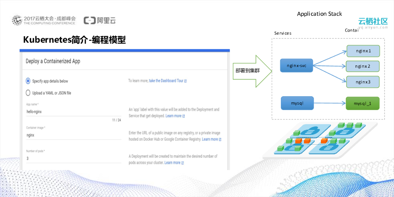Select the mysql_1 container box
This screenshot has height=197, width=394.
pos(362,104)
